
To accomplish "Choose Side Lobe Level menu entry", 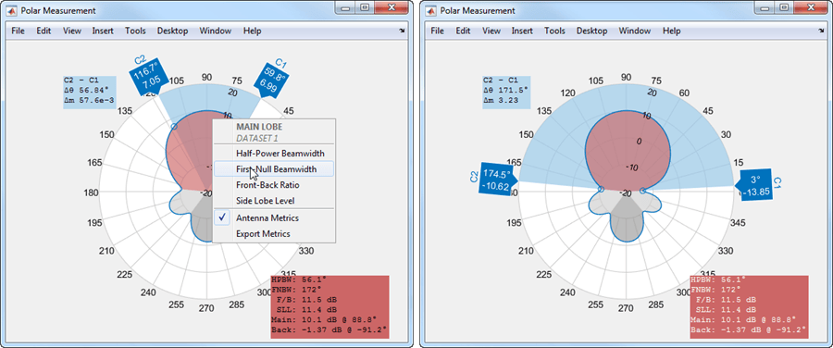I will coord(274,201).
